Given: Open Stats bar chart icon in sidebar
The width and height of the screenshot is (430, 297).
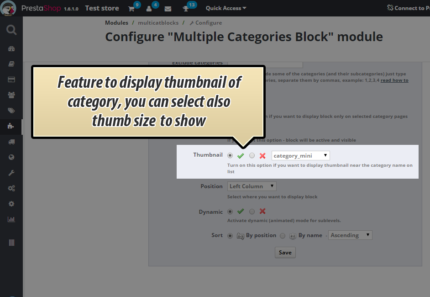Looking at the screenshot, I should pyautogui.click(x=11, y=219).
